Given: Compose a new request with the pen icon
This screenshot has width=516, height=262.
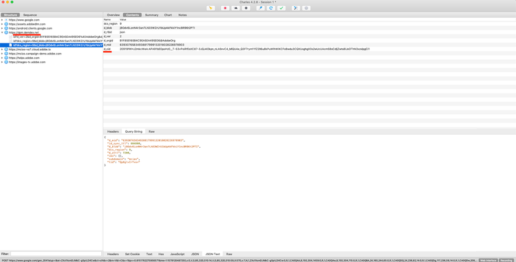Looking at the screenshot, I should [260, 8].
